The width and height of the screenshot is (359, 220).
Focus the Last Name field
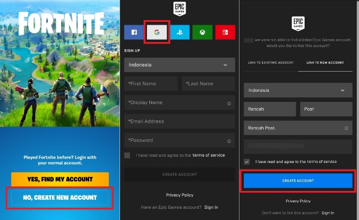pyautogui.click(x=208, y=84)
